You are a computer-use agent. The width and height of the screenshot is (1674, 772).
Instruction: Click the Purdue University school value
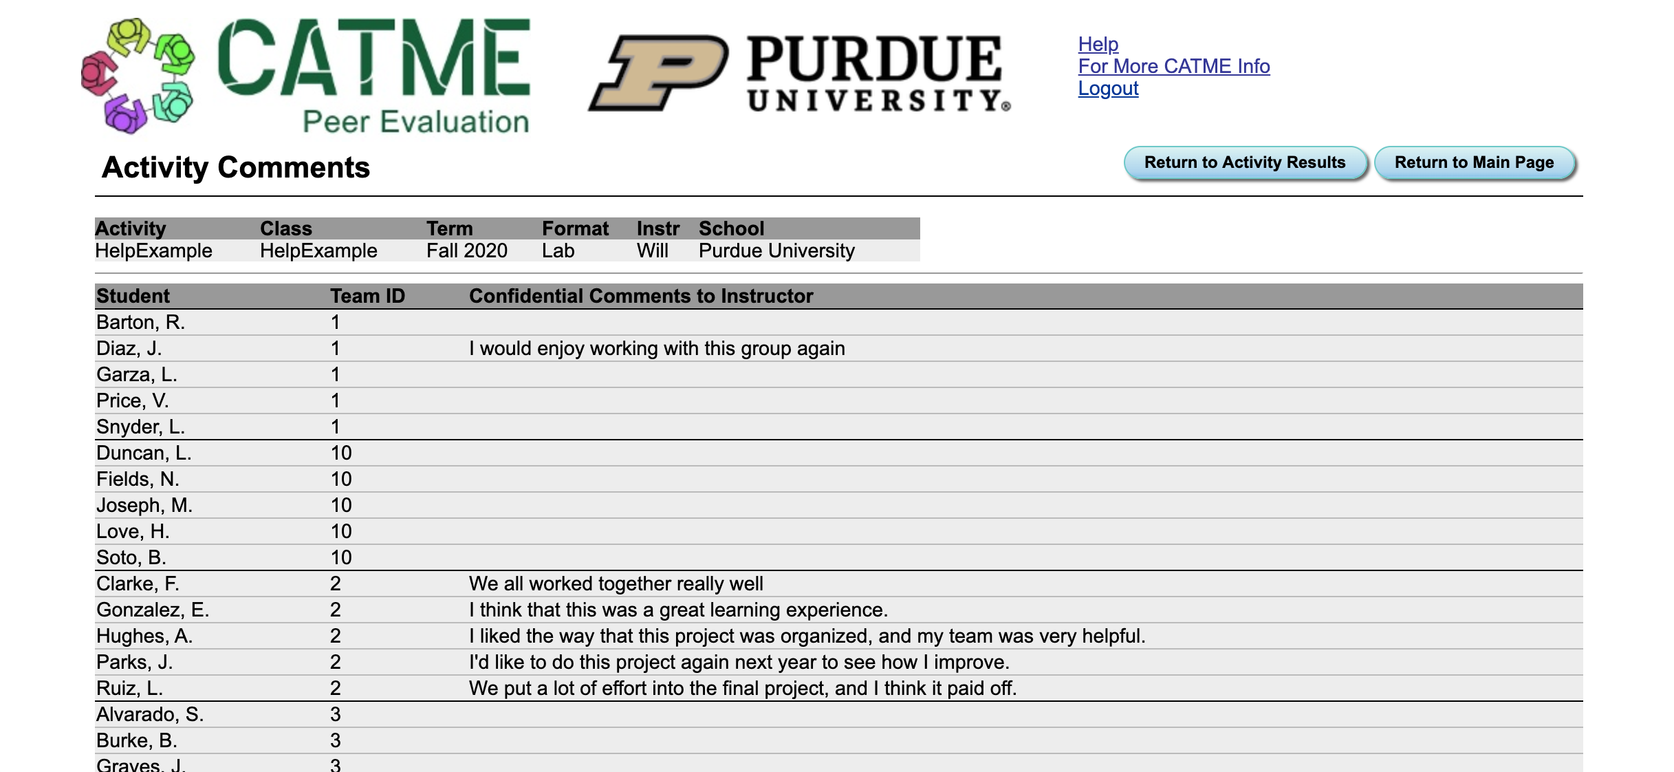[776, 250]
